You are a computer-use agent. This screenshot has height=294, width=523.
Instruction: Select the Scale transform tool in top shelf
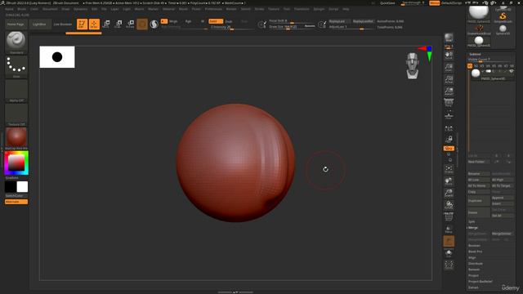point(118,24)
